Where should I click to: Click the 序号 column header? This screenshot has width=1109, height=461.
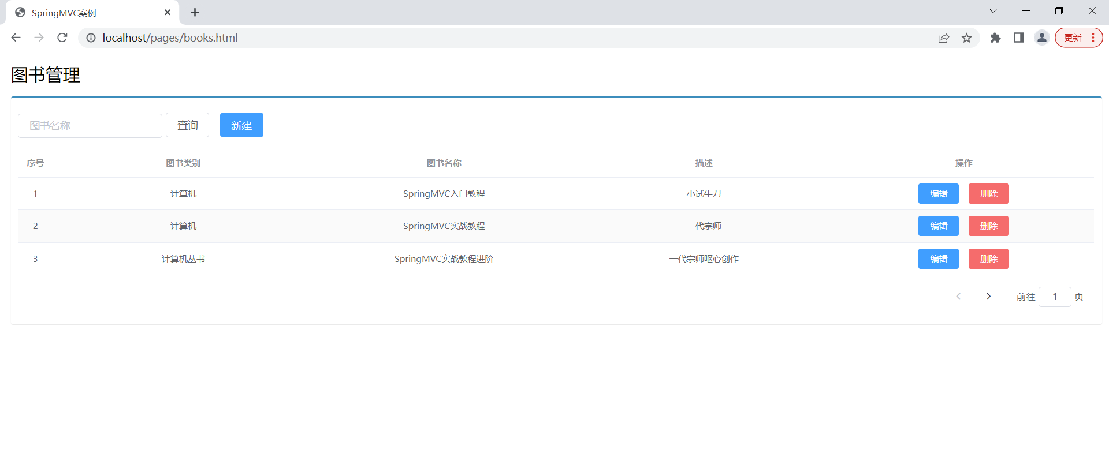pyautogui.click(x=35, y=163)
